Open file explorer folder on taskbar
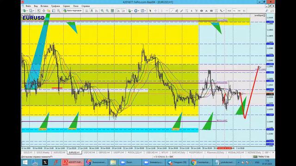 [x=113, y=162]
